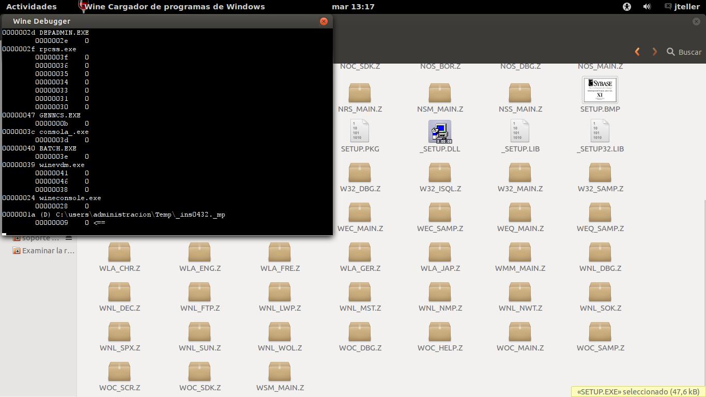
Task: Close the file manager window
Action: click(696, 21)
